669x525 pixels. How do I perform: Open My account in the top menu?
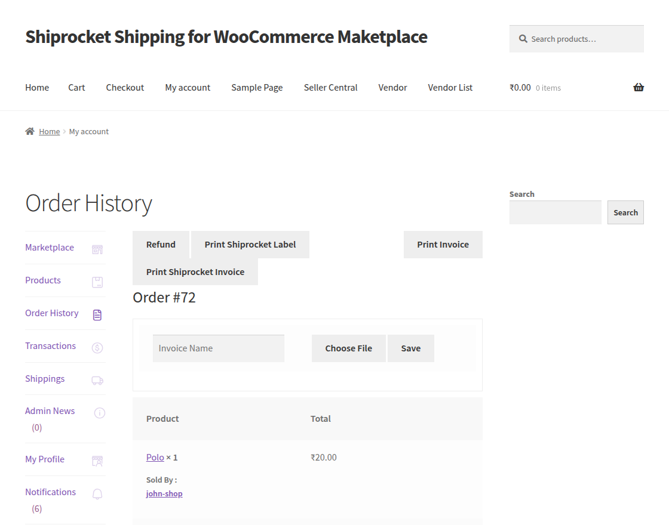coord(188,87)
